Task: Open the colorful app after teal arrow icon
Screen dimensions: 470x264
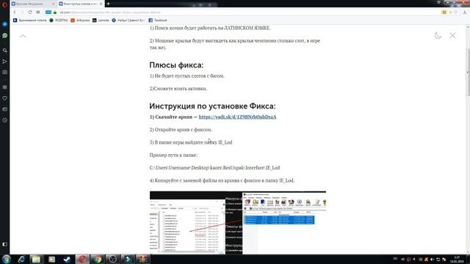Action: click(x=143, y=259)
